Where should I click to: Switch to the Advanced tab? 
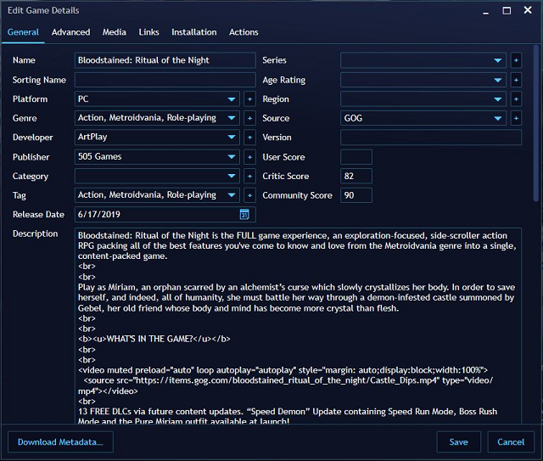point(70,32)
